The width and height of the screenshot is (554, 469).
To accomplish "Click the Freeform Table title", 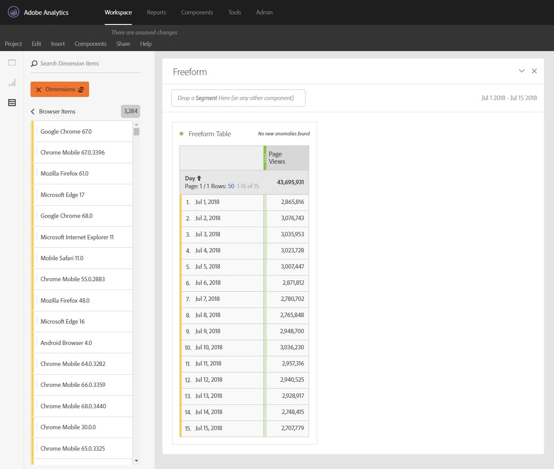I will tap(210, 134).
